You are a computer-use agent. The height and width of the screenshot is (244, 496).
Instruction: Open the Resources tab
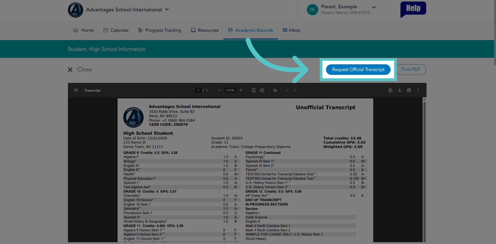[x=205, y=30]
